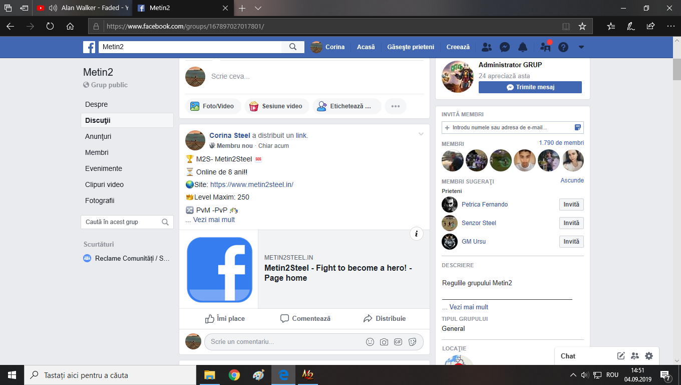
Task: Open Windows Start menu
Action: (x=12, y=375)
